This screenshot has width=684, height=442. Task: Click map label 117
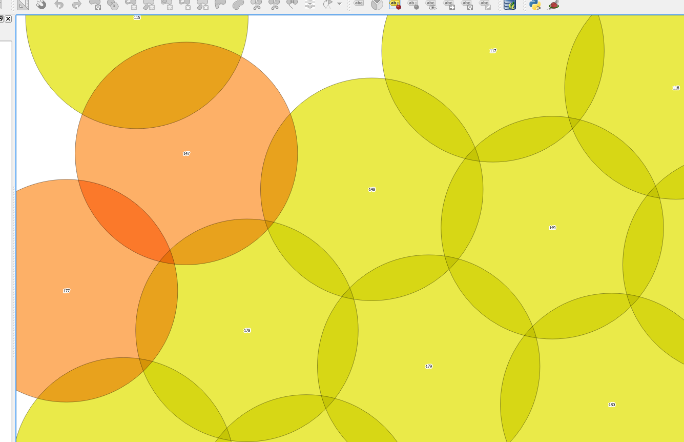point(493,51)
